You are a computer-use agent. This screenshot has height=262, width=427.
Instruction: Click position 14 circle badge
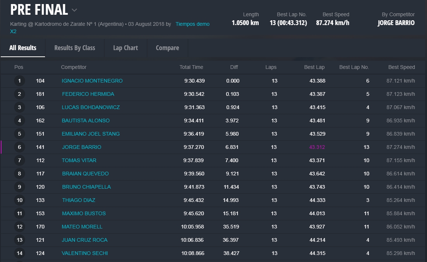20,253
